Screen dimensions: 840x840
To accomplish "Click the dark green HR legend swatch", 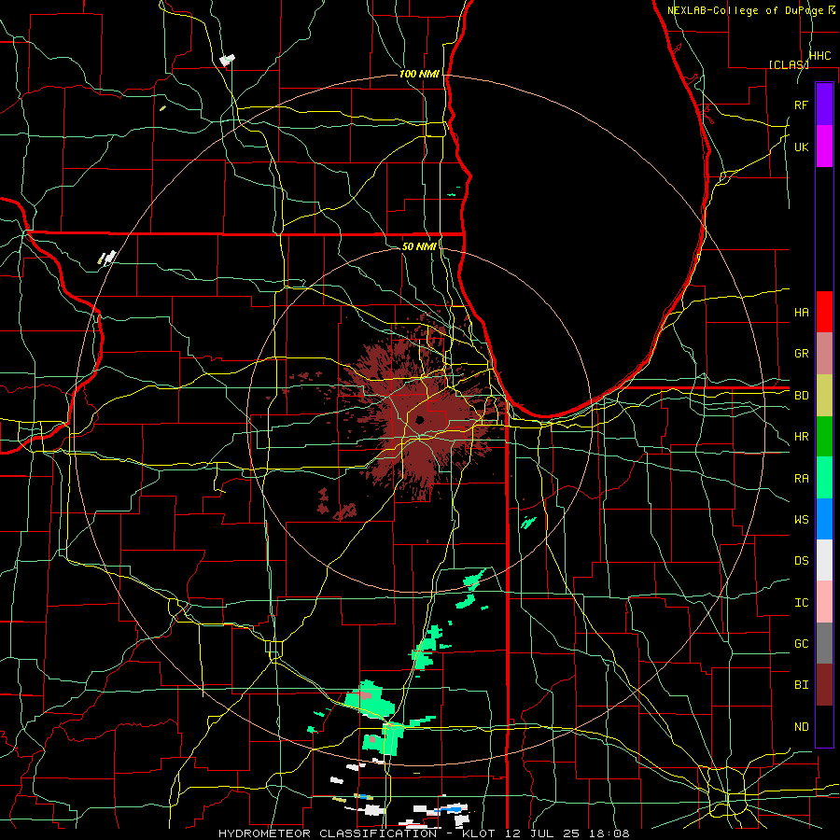I will coord(824,437).
